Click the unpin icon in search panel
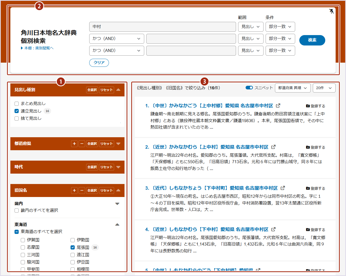This screenshot has height=276, width=346. coord(331,11)
